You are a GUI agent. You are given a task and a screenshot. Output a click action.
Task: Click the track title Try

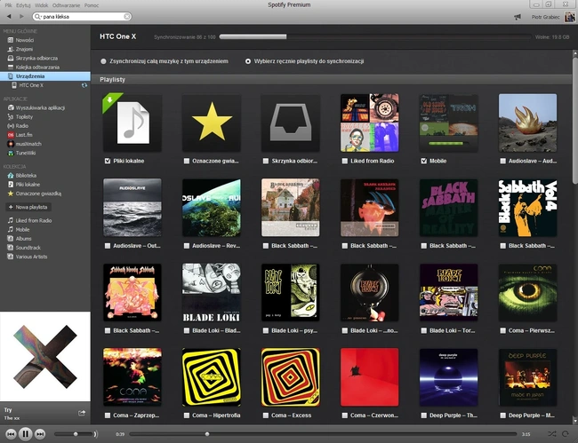tap(8, 410)
